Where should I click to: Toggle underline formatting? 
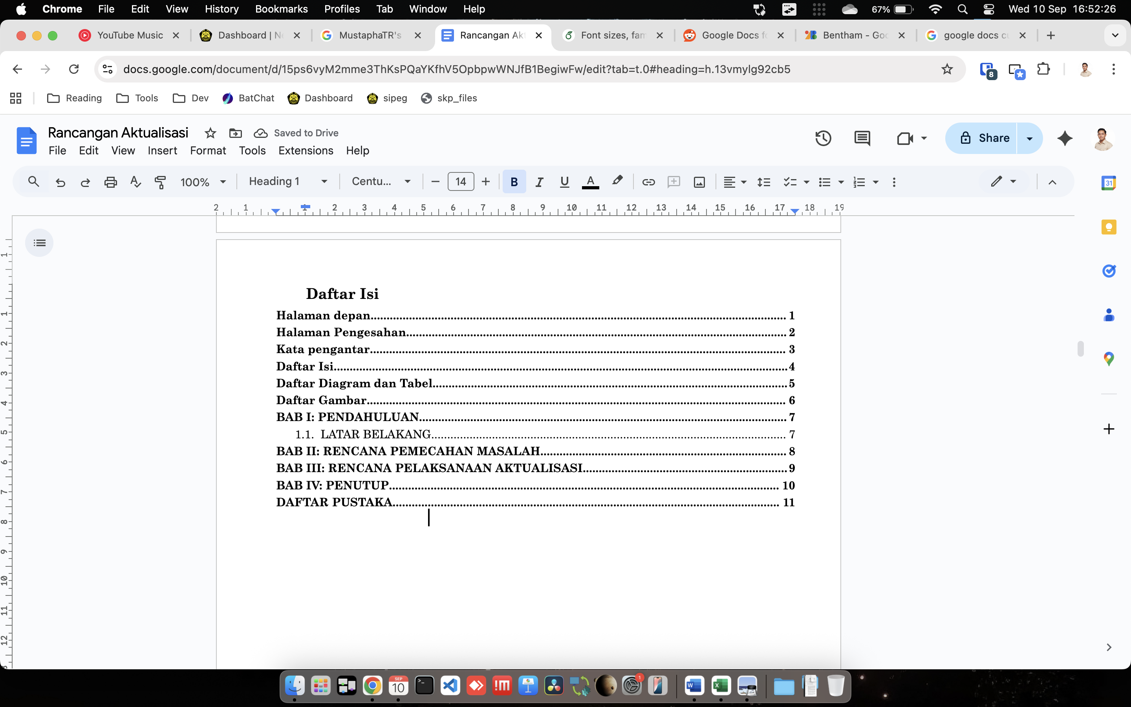(565, 182)
